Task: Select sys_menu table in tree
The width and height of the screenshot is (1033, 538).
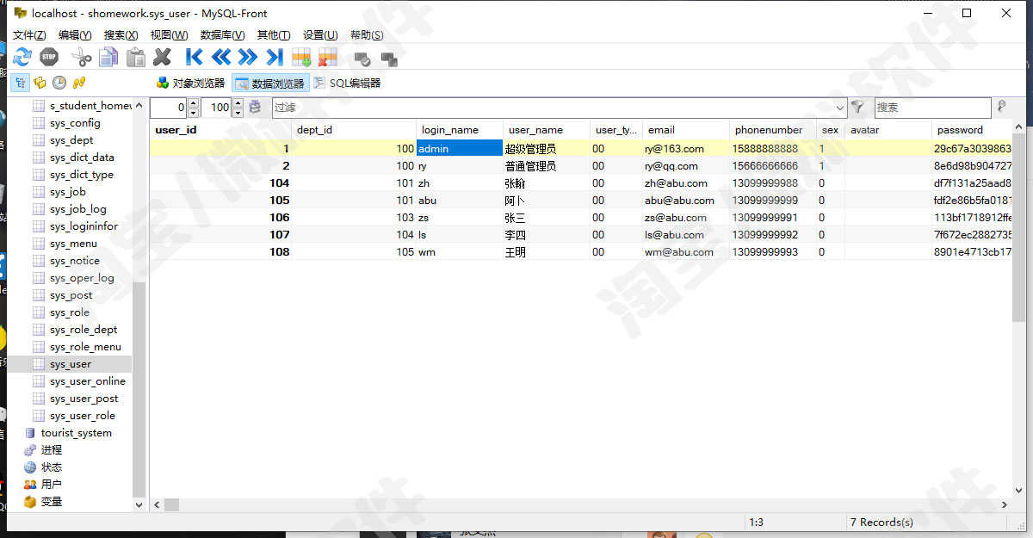Action: coord(73,244)
